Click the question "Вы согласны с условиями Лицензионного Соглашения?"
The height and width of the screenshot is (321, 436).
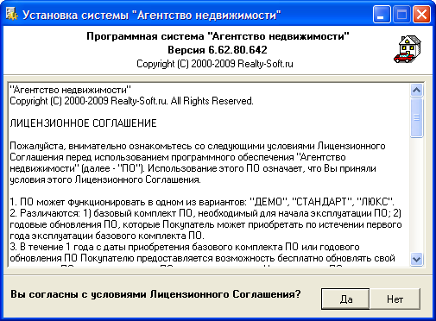(x=155, y=294)
